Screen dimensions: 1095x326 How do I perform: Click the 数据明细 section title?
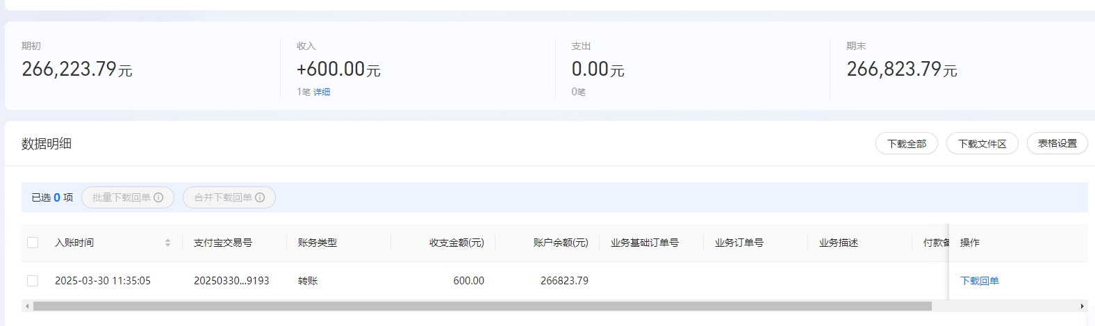coord(47,144)
